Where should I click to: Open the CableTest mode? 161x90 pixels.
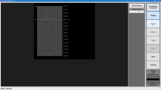point(153,32)
